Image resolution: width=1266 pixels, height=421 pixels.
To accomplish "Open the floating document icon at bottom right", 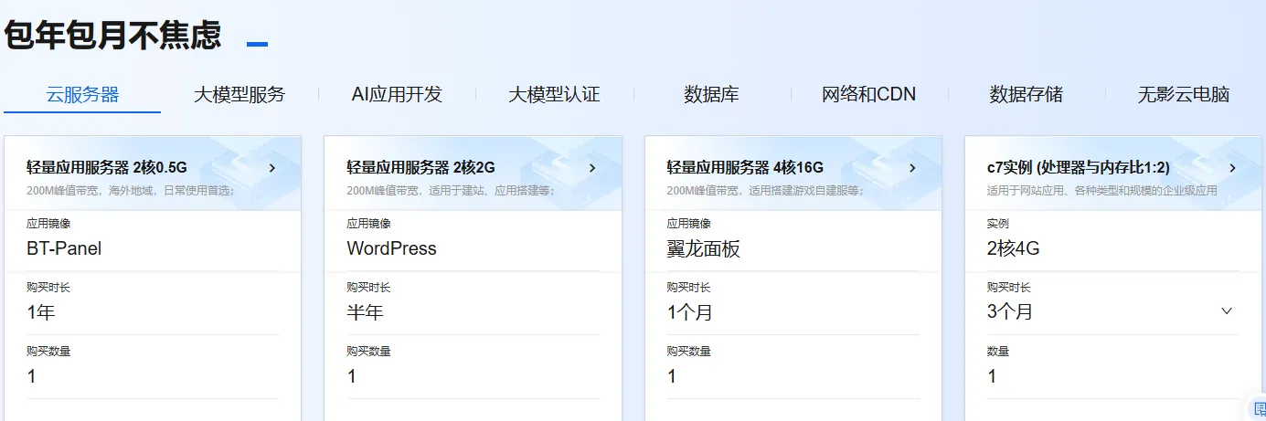I will coord(1259,409).
